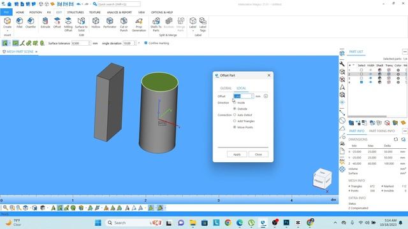
Task: Open the Part Info panel options menu
Action: pyautogui.click(x=405, y=131)
